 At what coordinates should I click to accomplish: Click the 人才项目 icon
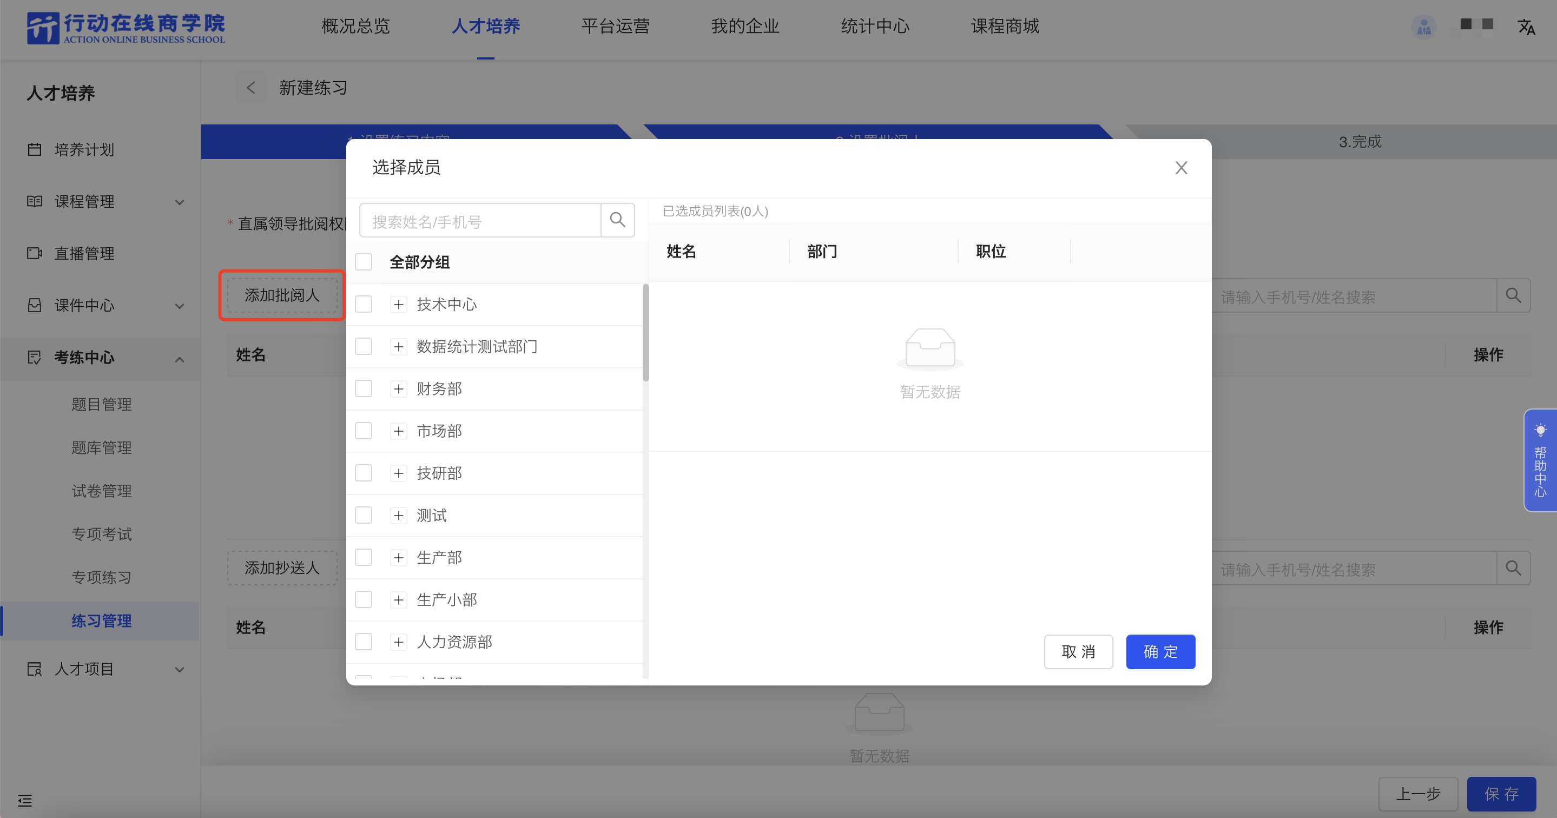pos(35,669)
